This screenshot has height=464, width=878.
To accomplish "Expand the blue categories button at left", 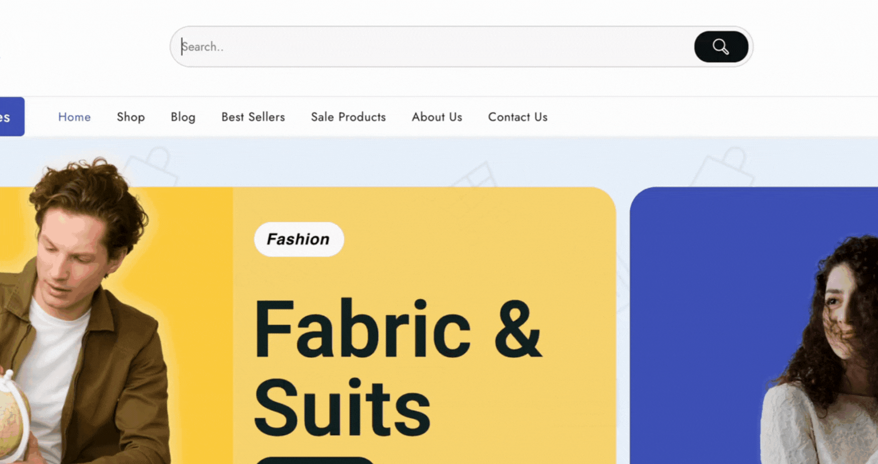I will tap(11, 117).
